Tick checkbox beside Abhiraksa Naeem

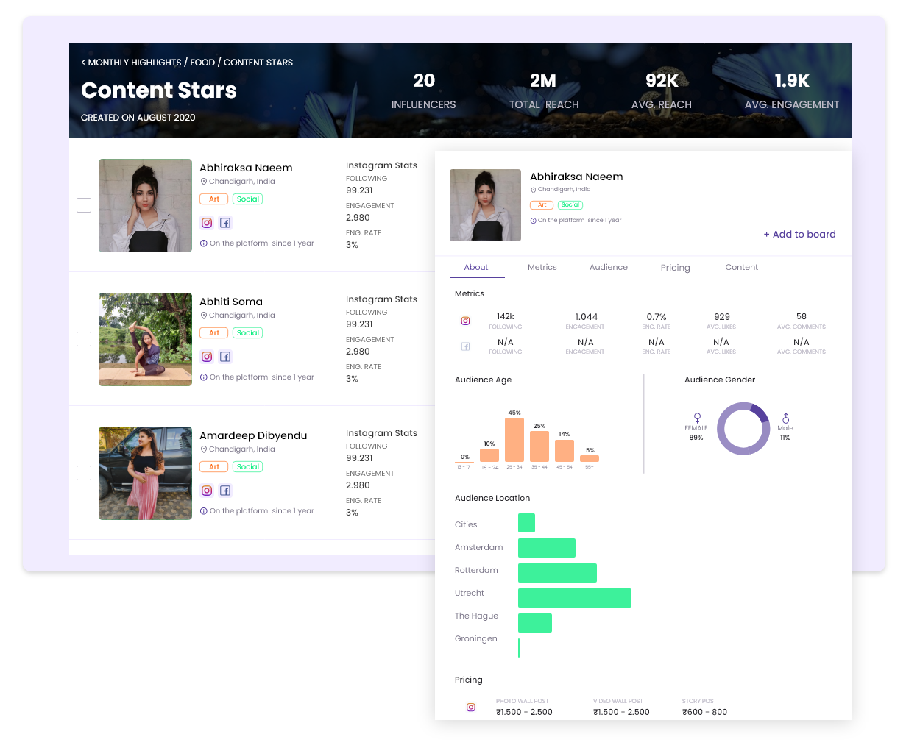[x=84, y=205]
